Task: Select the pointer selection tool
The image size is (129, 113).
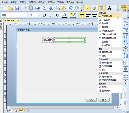Action: (87, 8)
